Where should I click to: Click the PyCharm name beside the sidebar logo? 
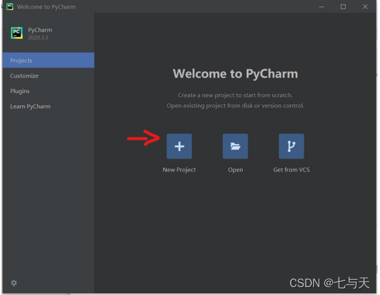[40, 30]
